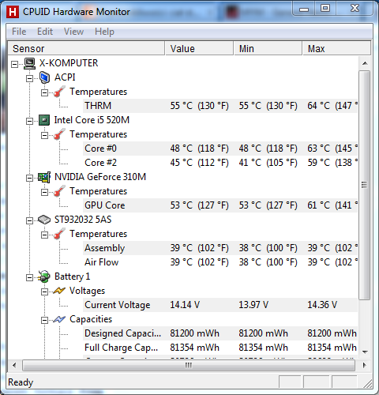Viewport: 379px width, 395px height.
Task: Click the horizontal scrollbar thumb
Action: coord(189,365)
